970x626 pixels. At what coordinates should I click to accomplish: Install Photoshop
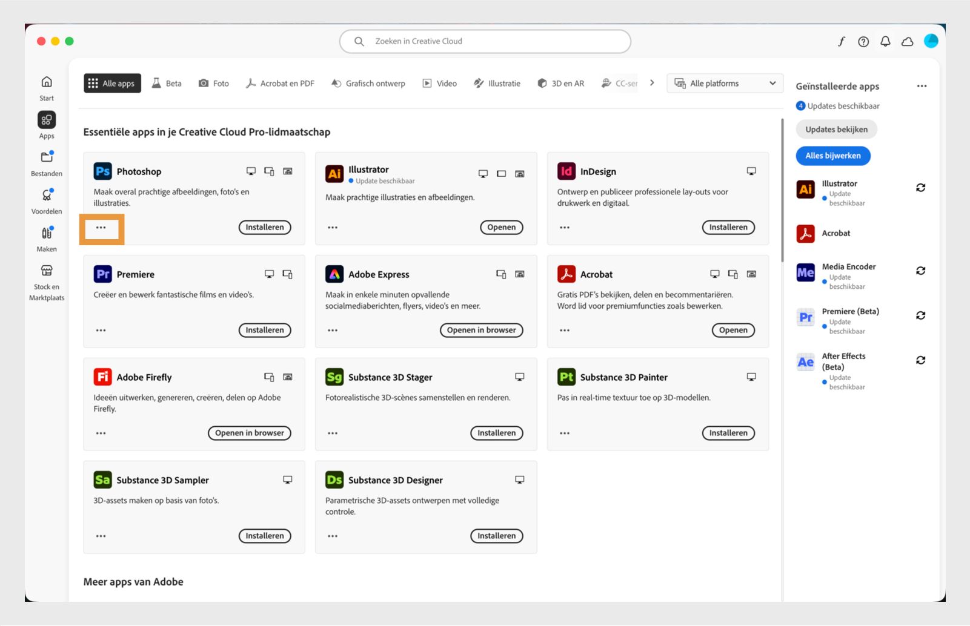point(265,228)
